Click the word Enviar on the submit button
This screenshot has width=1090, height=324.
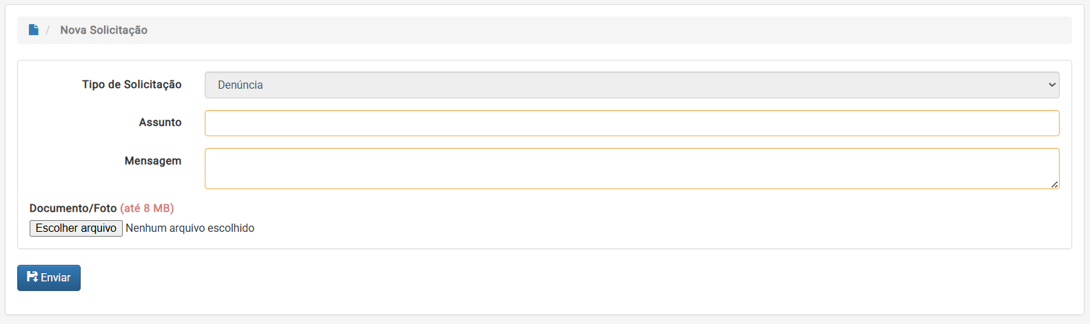coord(56,278)
